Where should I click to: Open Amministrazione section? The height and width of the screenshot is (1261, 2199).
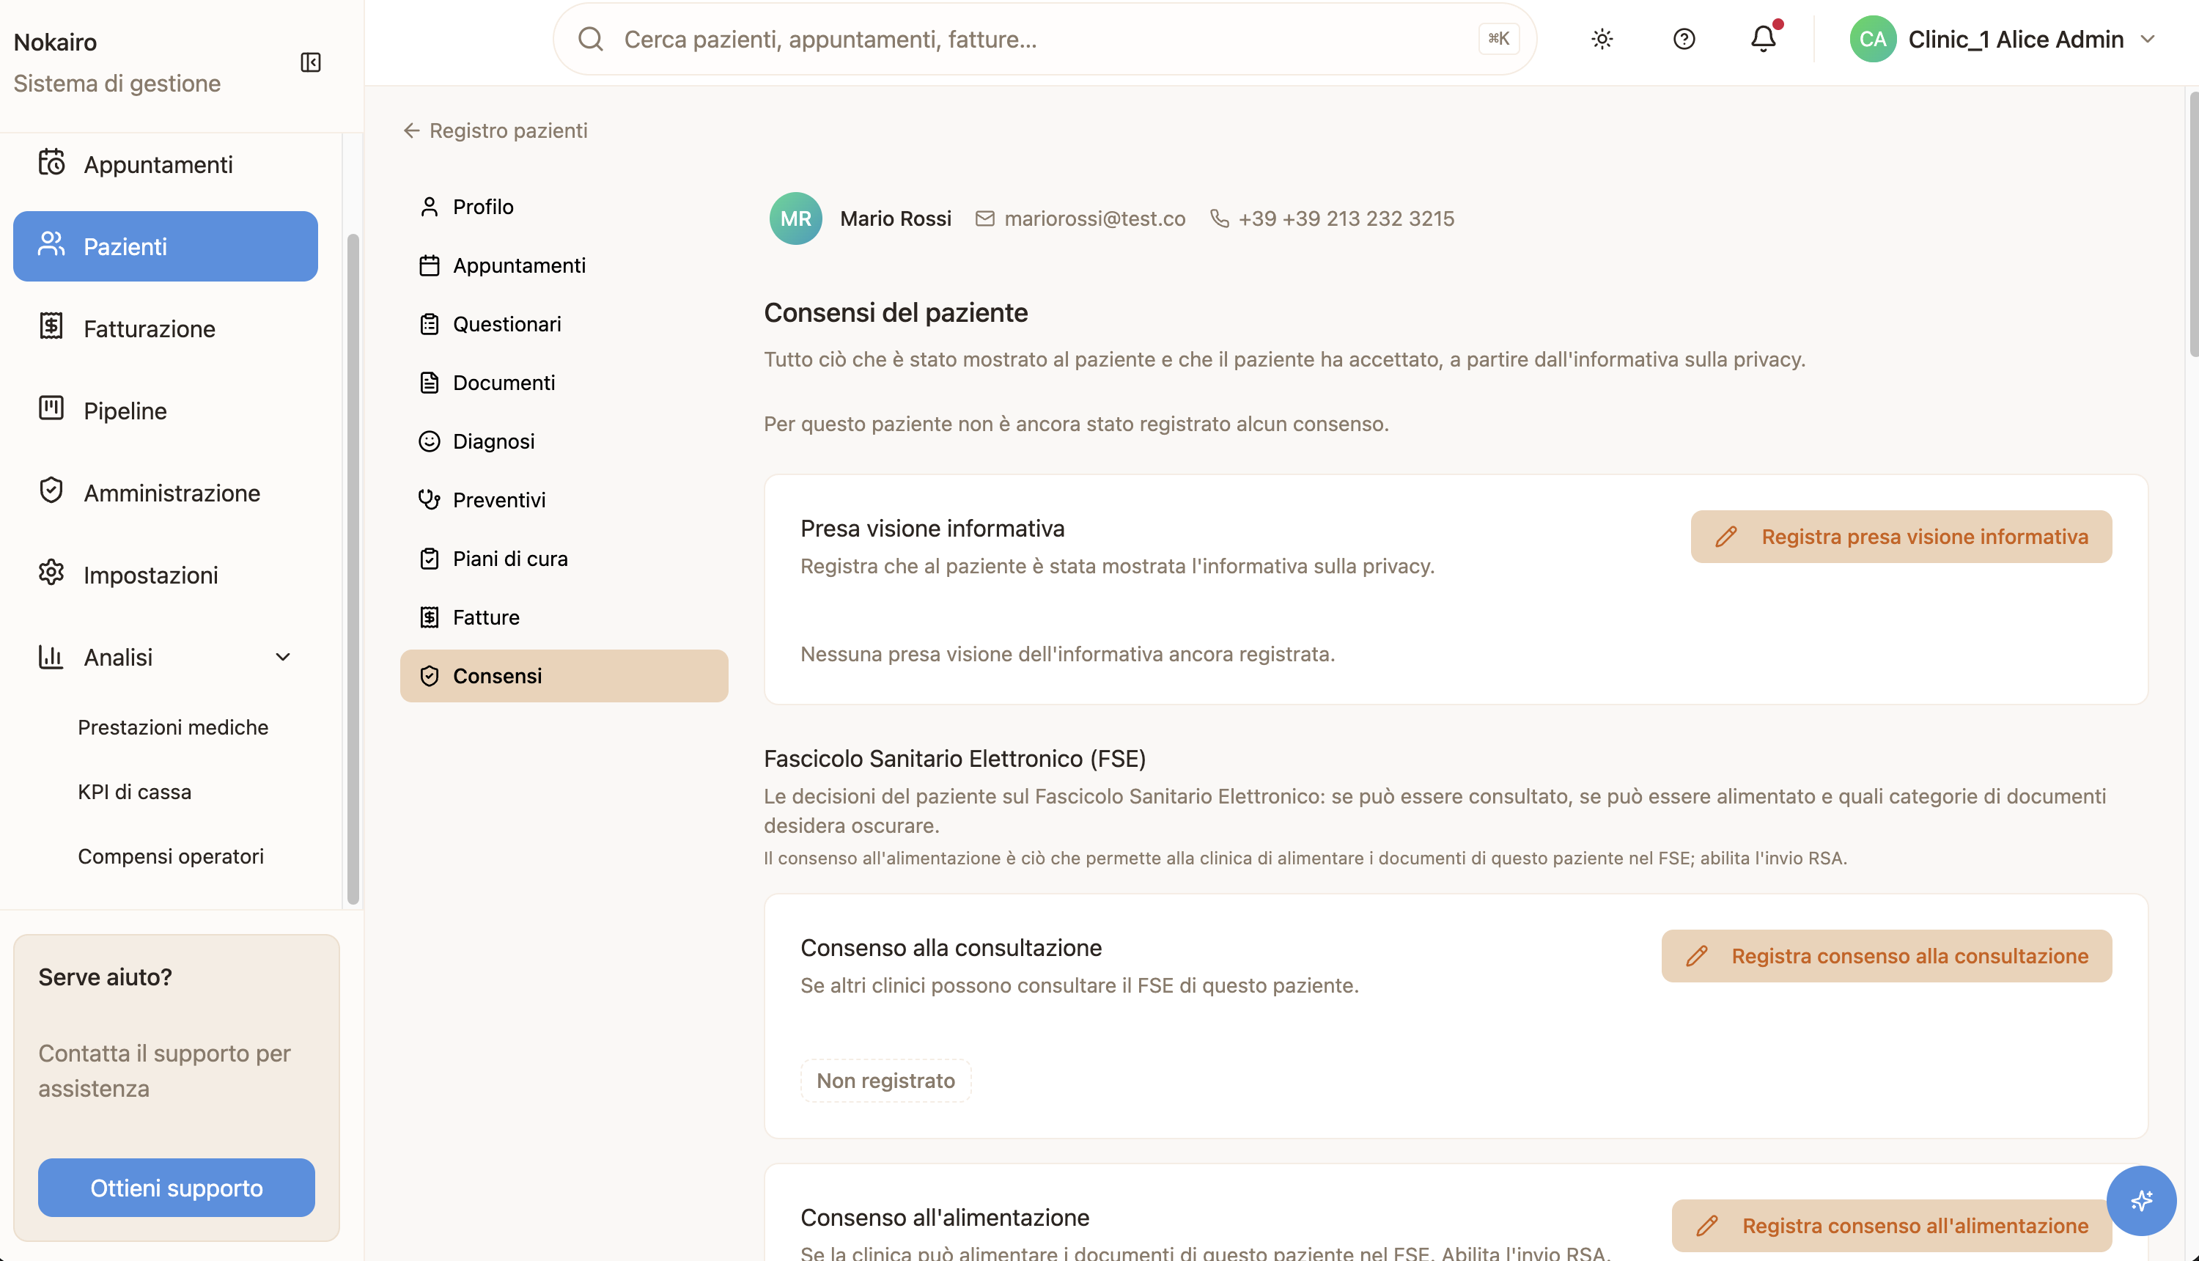click(166, 493)
